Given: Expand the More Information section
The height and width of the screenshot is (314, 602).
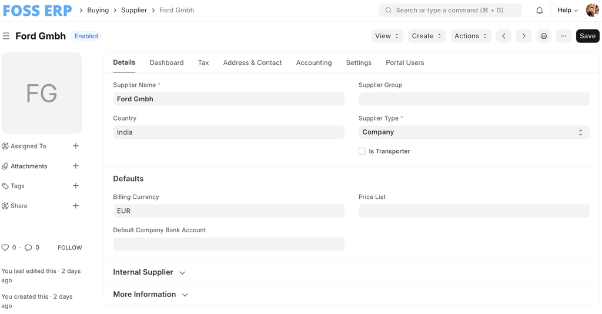Looking at the screenshot, I should point(150,295).
